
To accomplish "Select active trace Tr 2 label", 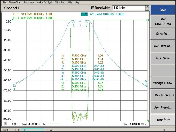I will click(84, 14).
